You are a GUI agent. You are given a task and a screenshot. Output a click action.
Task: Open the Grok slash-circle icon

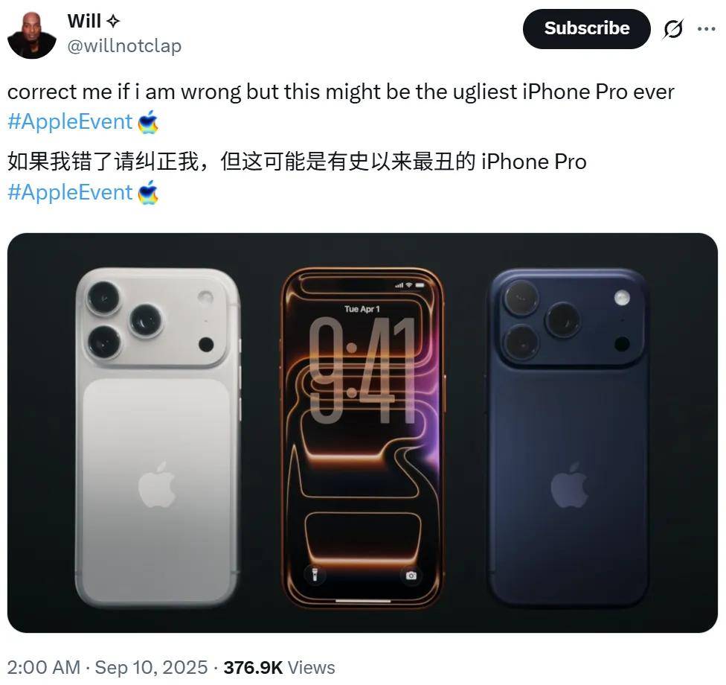672,29
